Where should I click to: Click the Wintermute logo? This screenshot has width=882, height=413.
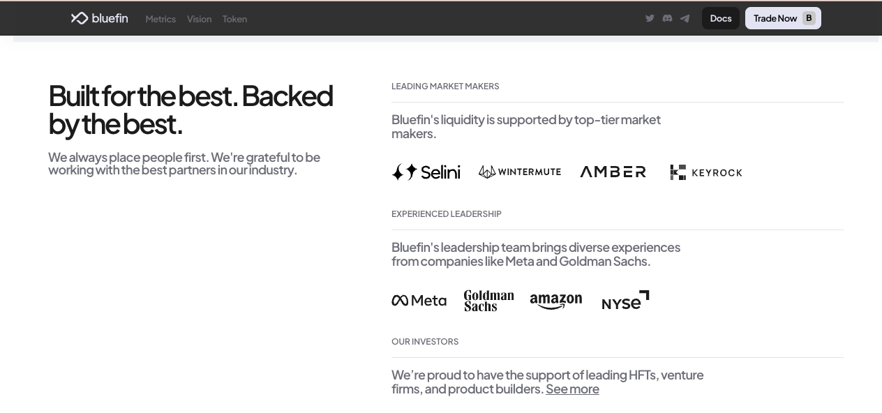point(520,172)
